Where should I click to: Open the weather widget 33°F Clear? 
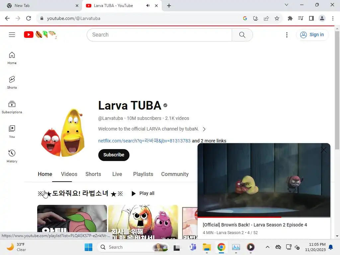(x=16, y=247)
